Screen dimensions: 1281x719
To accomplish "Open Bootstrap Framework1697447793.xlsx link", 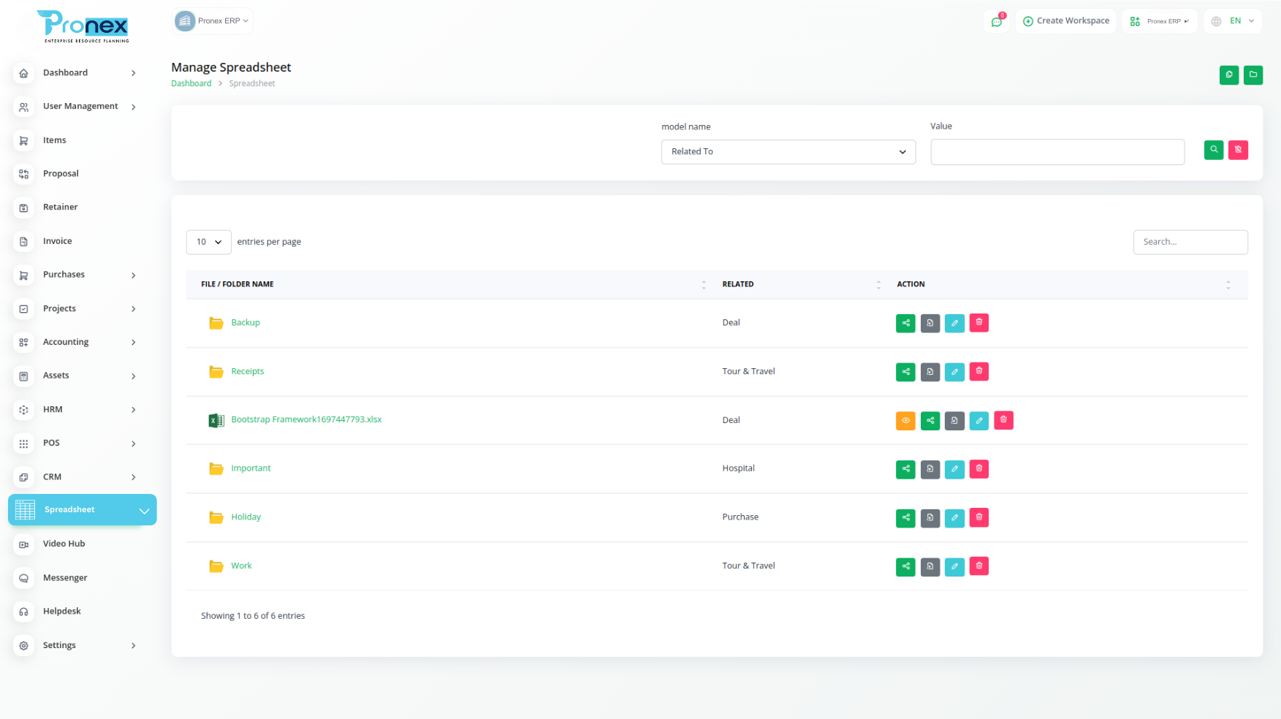I will 306,419.
